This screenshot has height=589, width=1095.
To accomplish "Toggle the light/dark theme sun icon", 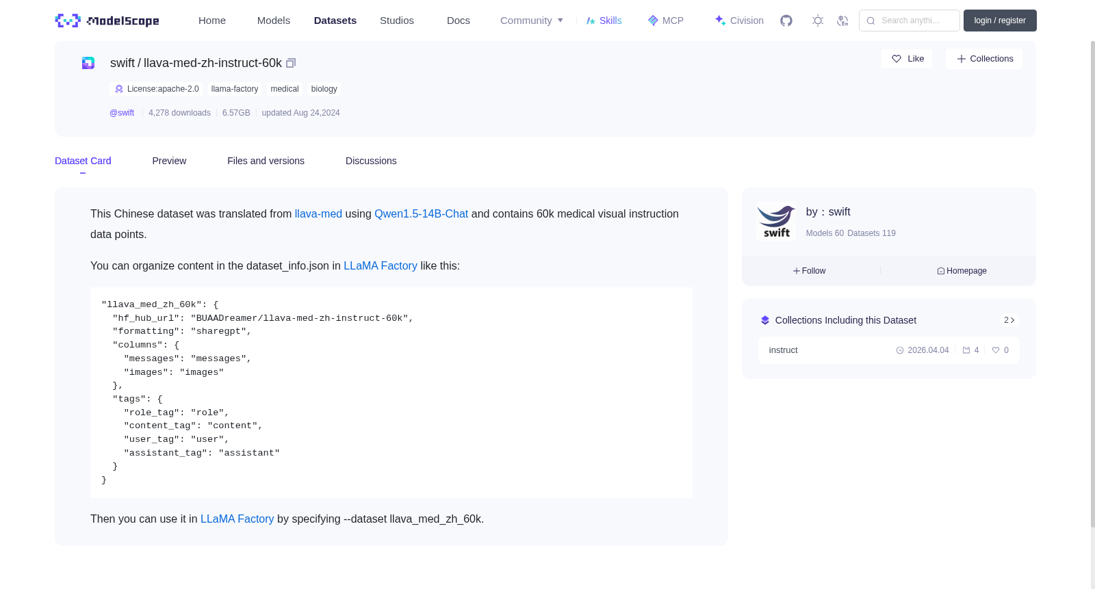I will point(818,21).
